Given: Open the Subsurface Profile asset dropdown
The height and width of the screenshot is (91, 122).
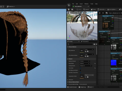Looking at the screenshot, I should [x=89, y=75].
